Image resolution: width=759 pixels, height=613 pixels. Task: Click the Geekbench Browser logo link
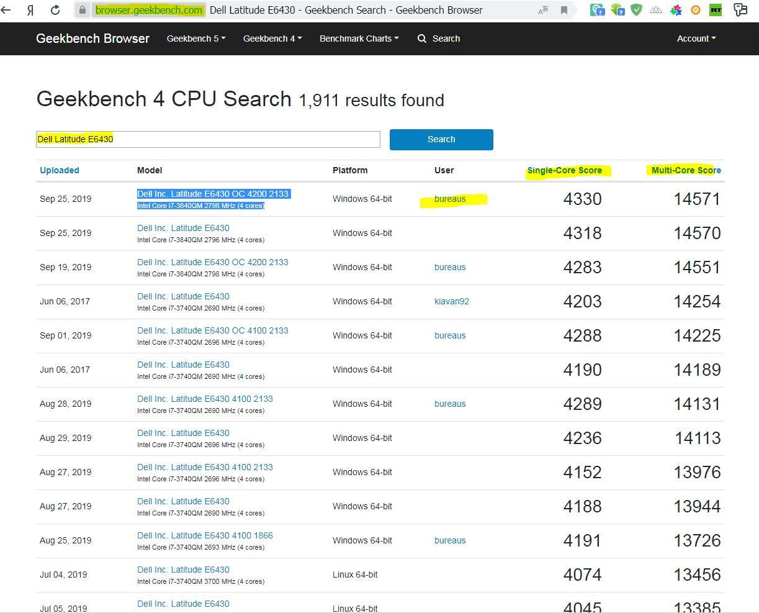tap(92, 39)
